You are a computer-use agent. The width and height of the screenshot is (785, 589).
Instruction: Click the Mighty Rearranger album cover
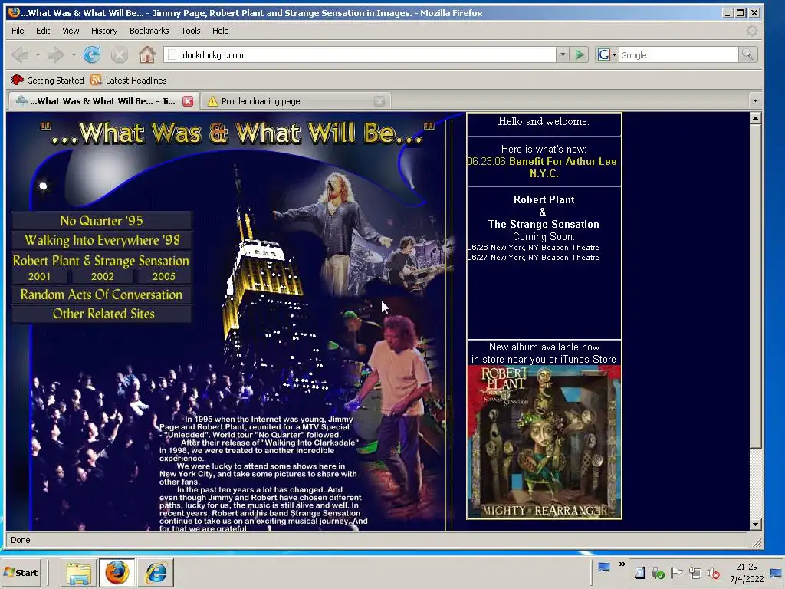[544, 442]
